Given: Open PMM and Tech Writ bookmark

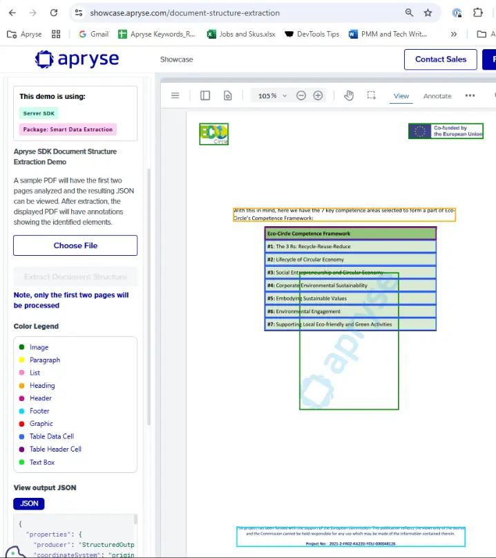Looking at the screenshot, I should point(388,34).
